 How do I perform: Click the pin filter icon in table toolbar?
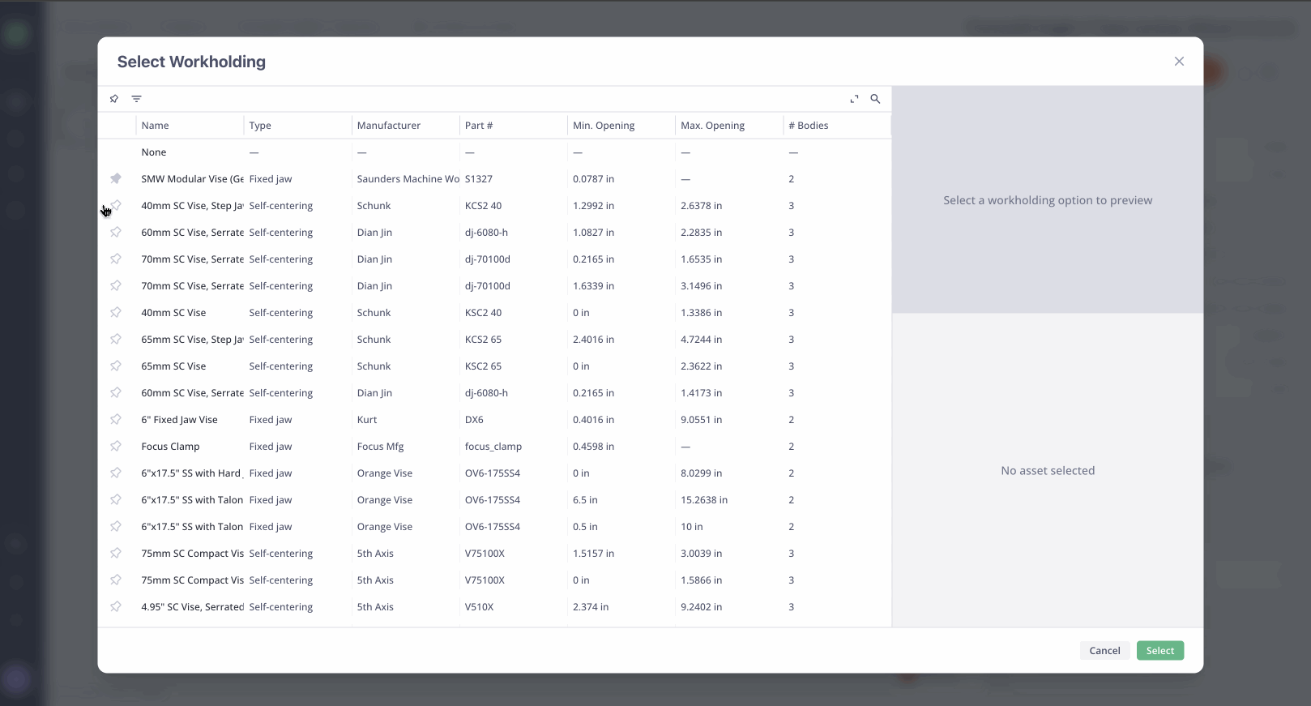[114, 99]
